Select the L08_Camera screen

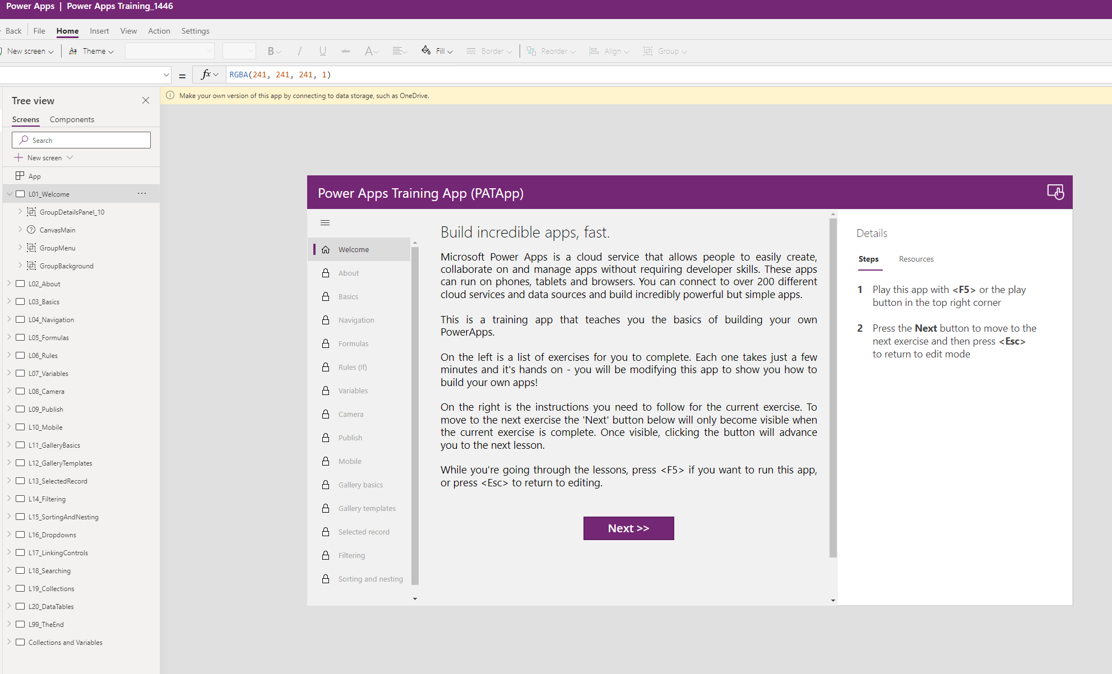tap(47, 391)
